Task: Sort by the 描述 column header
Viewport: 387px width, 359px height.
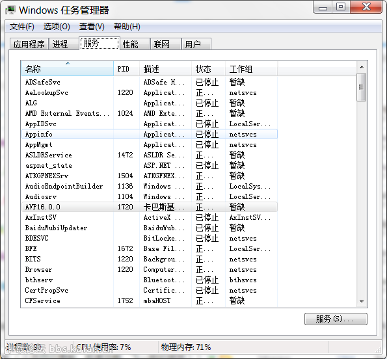Action: pyautogui.click(x=165, y=68)
